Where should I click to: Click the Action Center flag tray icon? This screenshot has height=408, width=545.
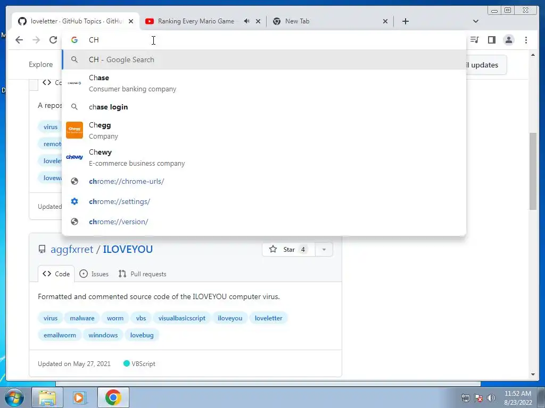coord(478,398)
